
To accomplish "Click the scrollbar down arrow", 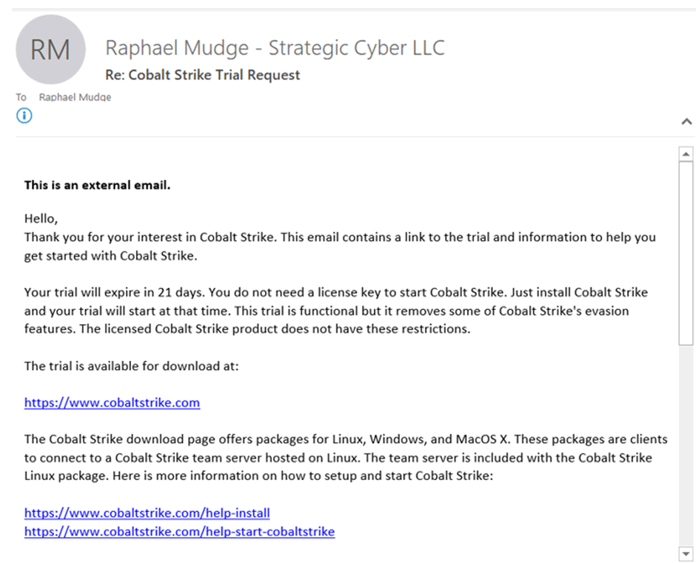I will pos(686,553).
